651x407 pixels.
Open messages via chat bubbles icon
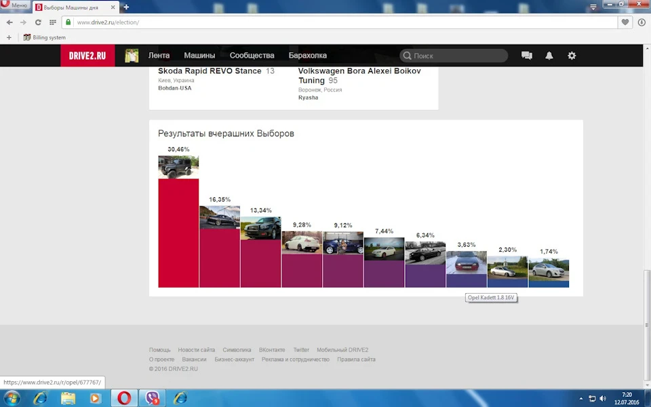(x=527, y=56)
